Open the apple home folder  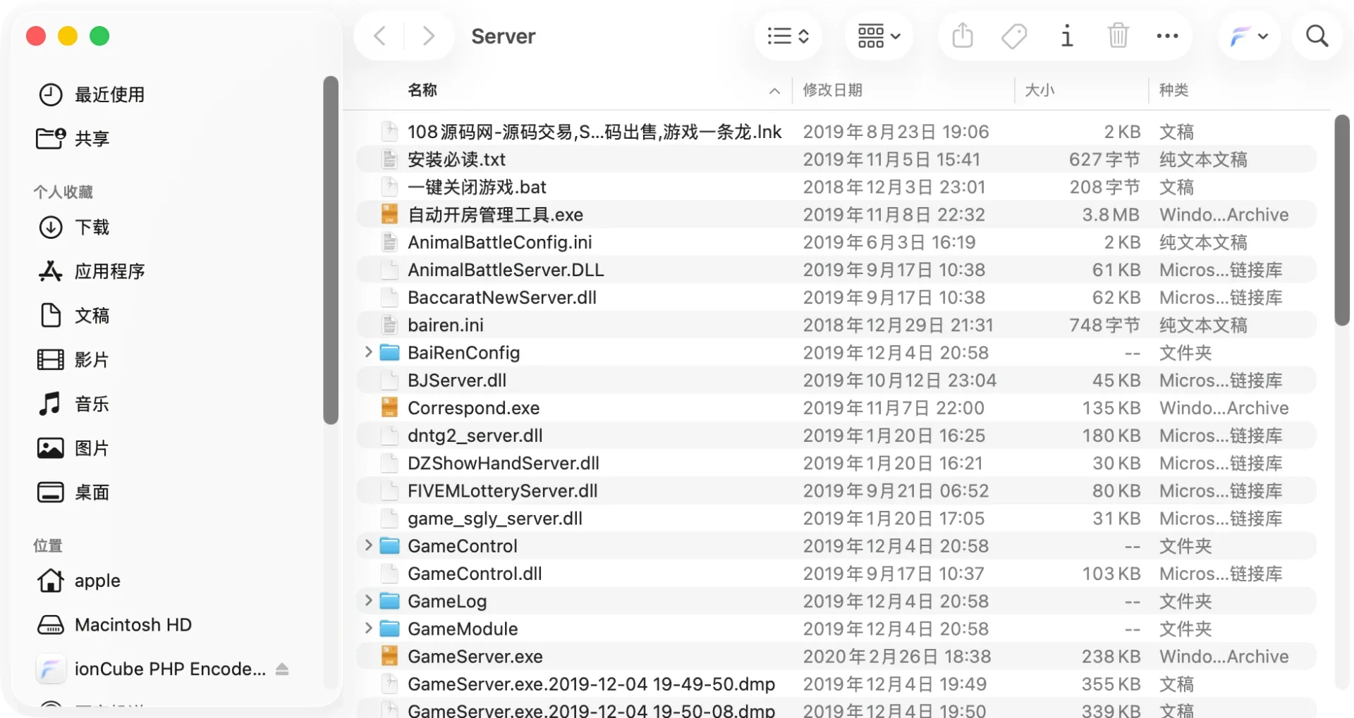click(x=79, y=581)
